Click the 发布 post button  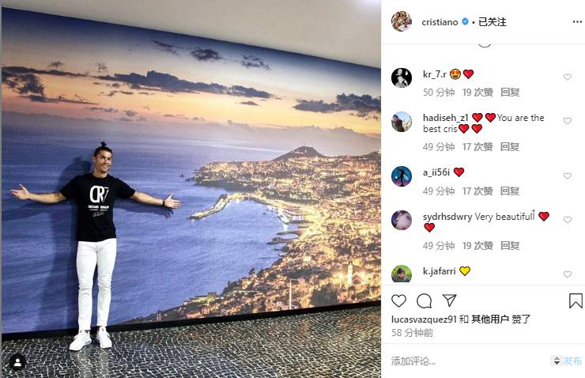pyautogui.click(x=572, y=361)
